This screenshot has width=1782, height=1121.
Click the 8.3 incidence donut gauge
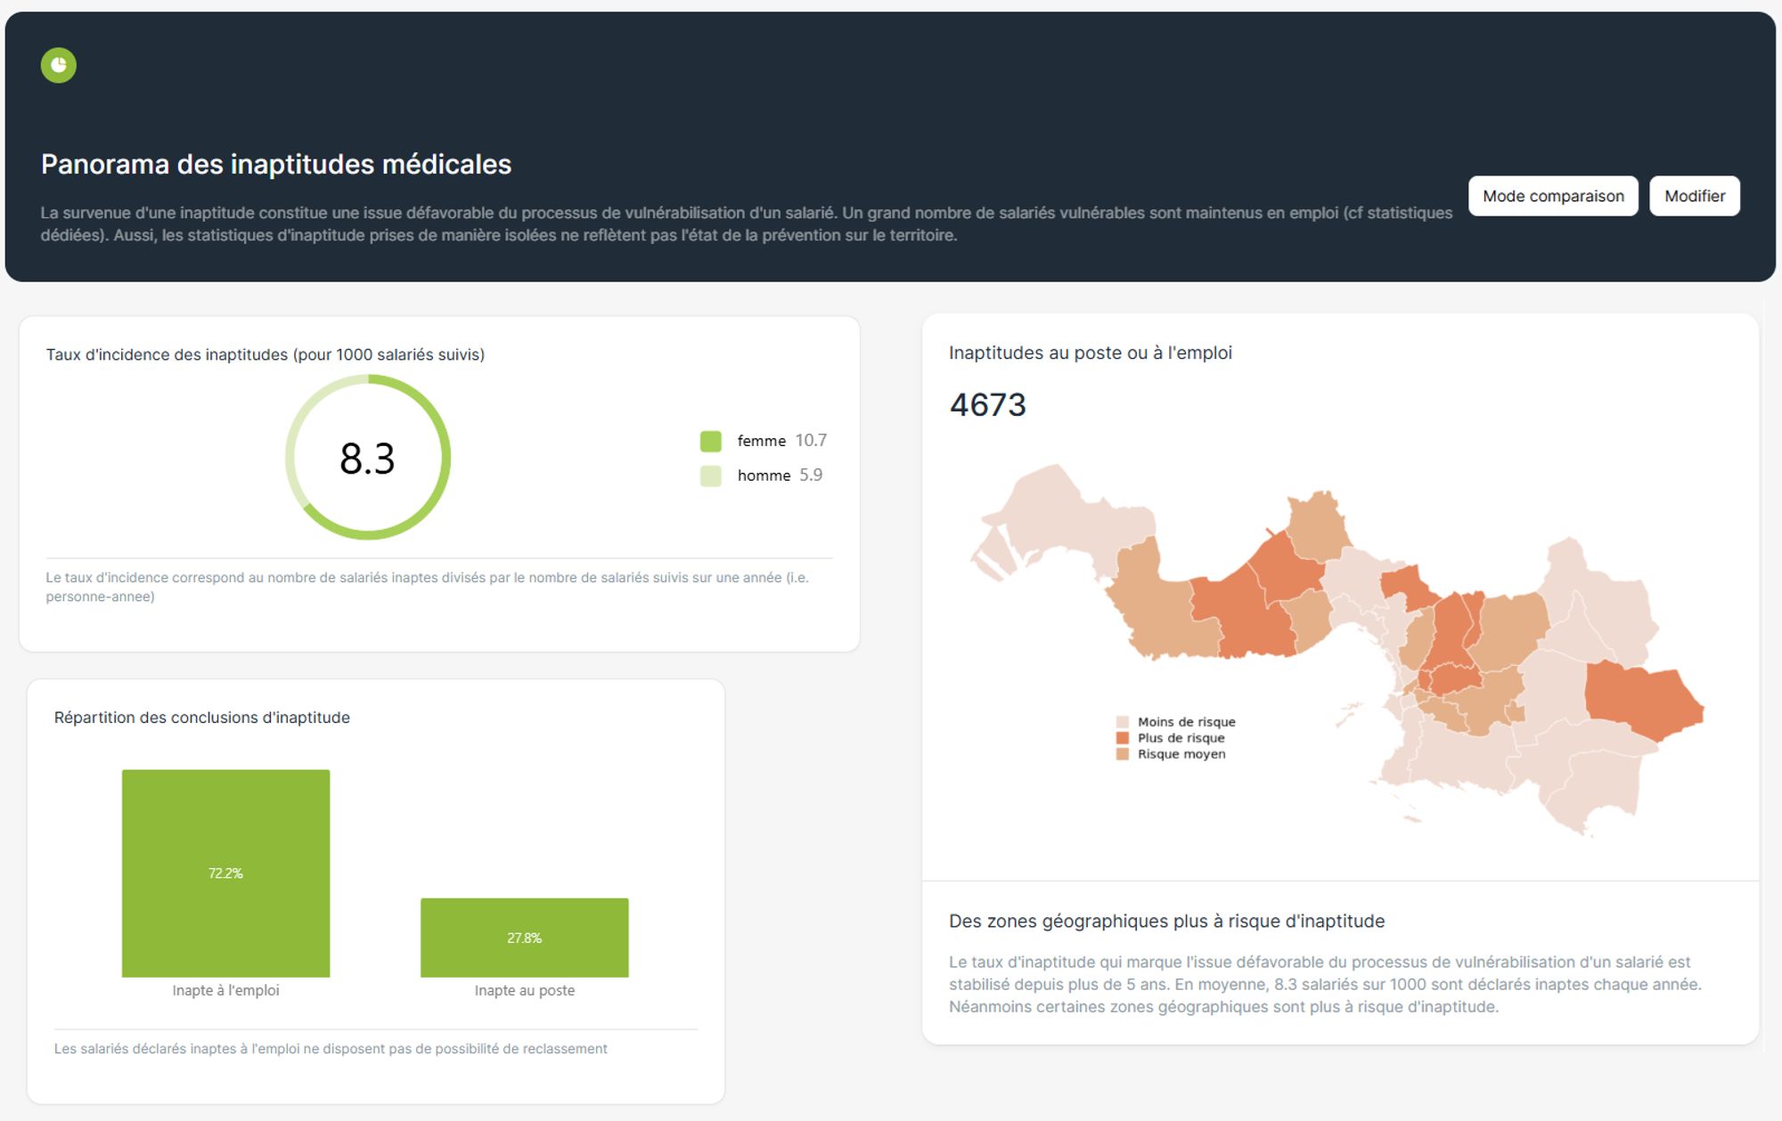(x=368, y=457)
